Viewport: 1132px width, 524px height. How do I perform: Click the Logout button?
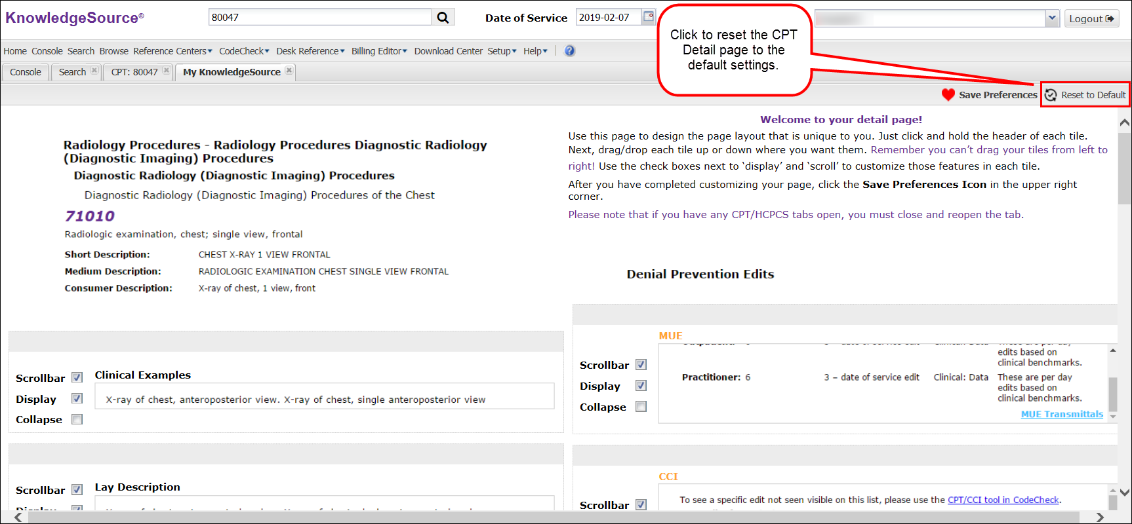(x=1091, y=18)
